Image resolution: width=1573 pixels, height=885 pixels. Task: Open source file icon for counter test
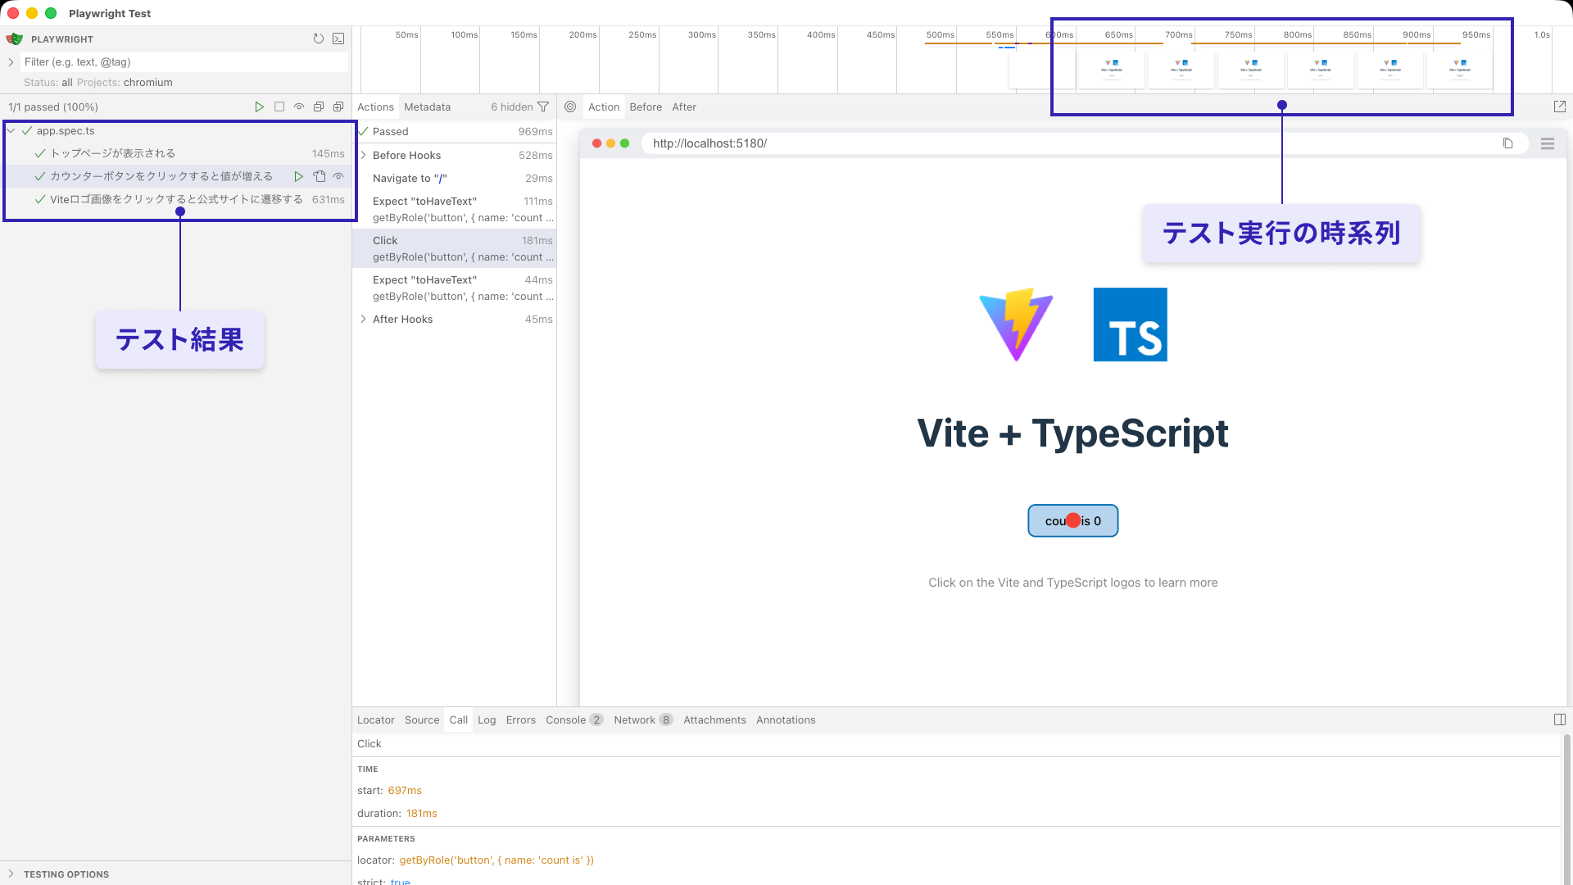pos(320,176)
